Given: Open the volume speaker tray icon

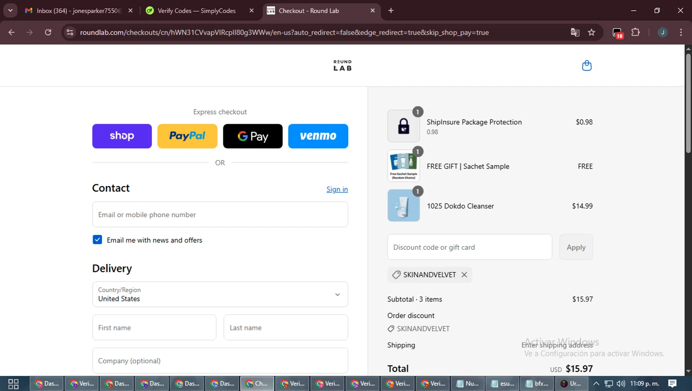Looking at the screenshot, I should 621,384.
